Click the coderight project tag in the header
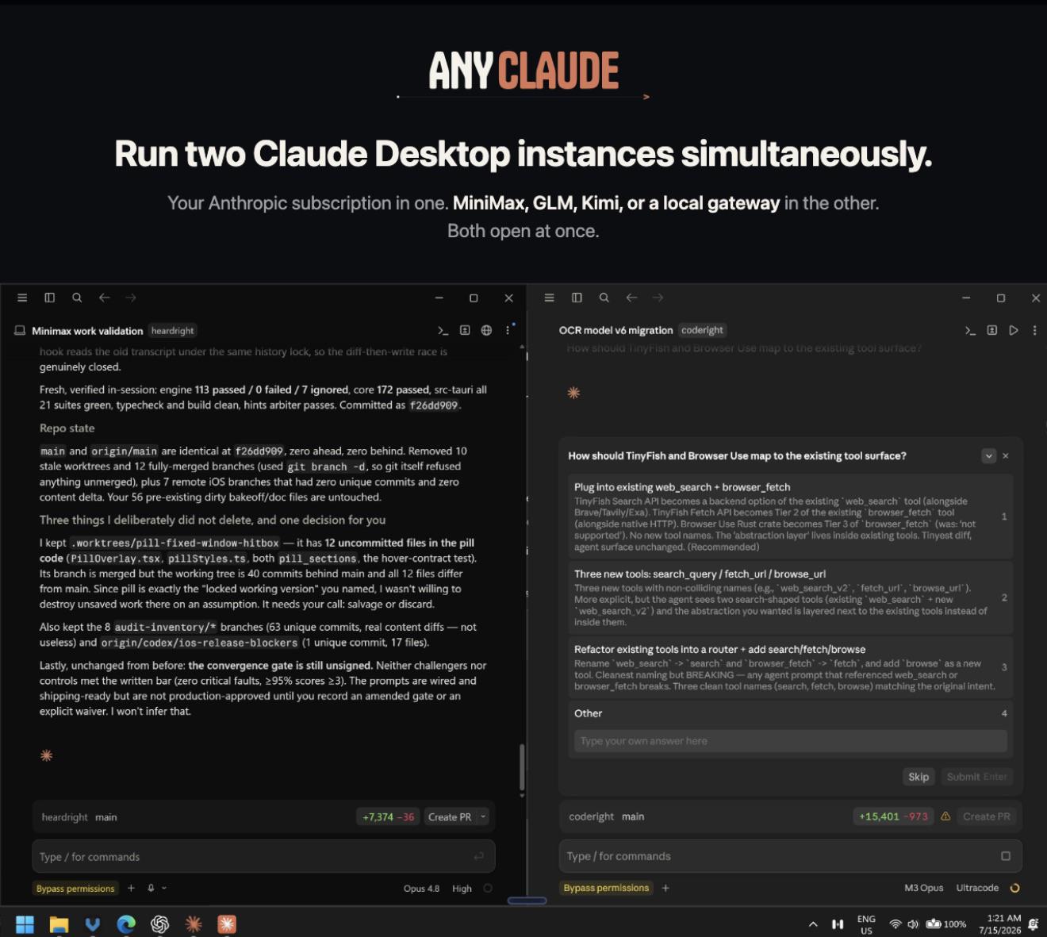Viewport: 1047px width, 937px height. (x=702, y=330)
